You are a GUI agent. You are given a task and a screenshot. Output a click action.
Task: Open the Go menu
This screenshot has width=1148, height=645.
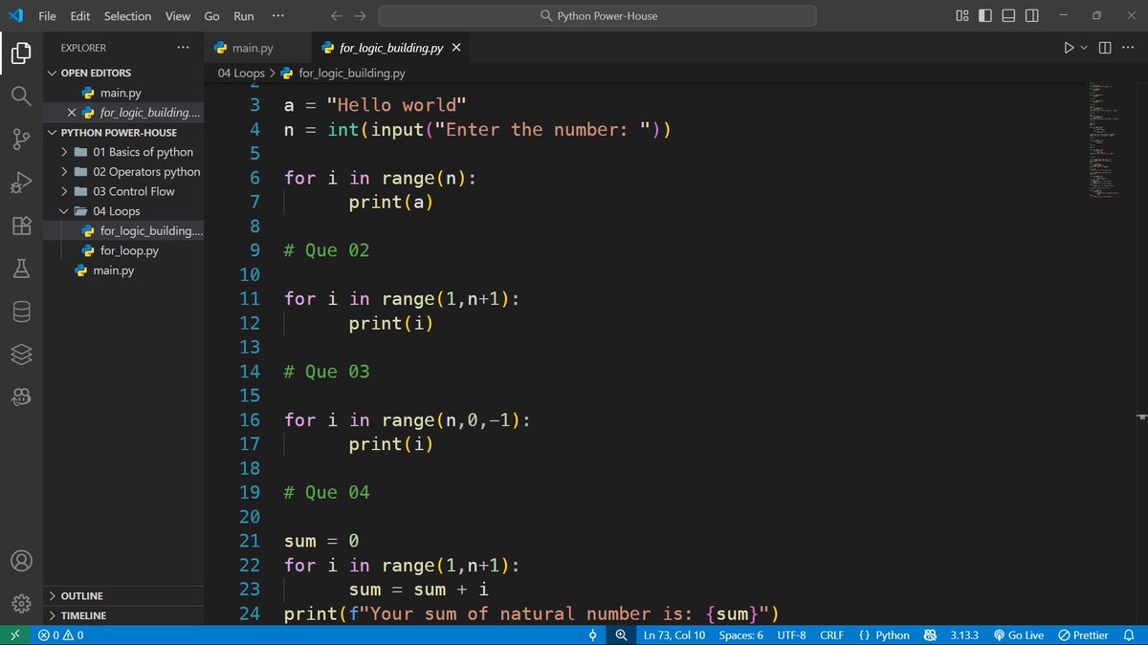click(x=212, y=16)
